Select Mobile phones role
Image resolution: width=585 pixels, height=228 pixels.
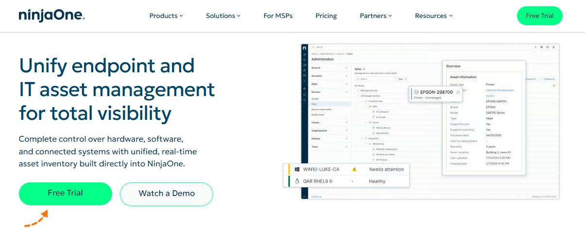pos(382,128)
